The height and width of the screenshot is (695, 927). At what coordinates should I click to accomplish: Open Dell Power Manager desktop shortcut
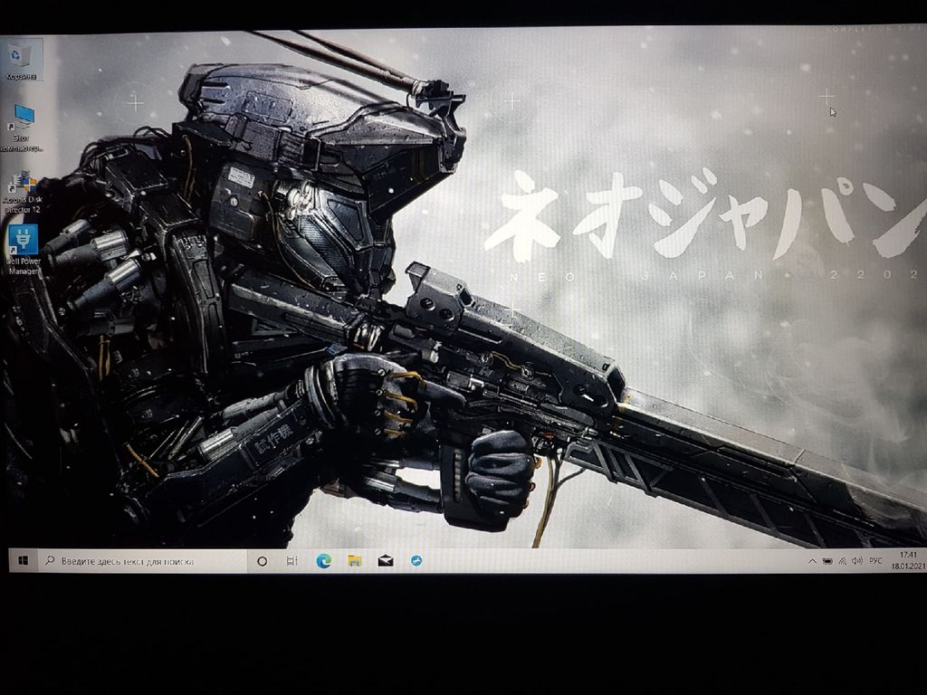23,243
